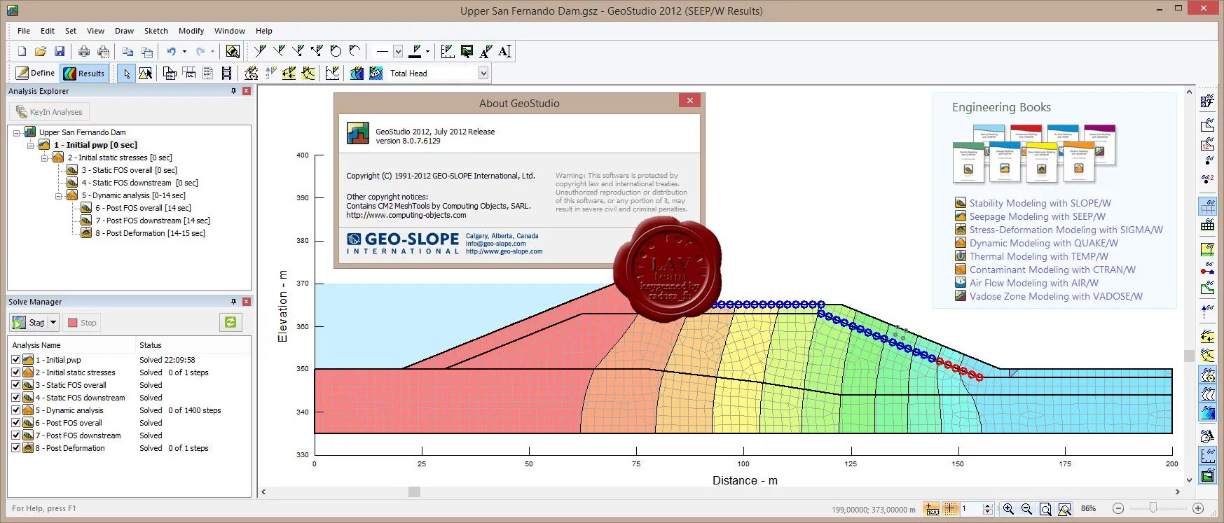
Task: Click the zoom slider minus button
Action: pos(1118,509)
